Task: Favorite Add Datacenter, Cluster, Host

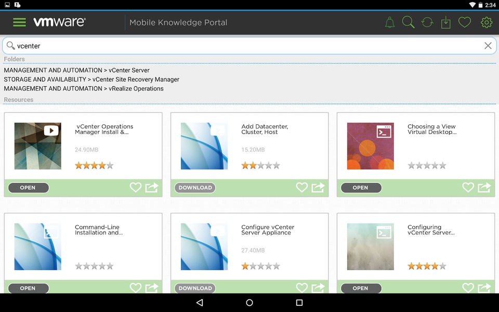Action: point(301,187)
